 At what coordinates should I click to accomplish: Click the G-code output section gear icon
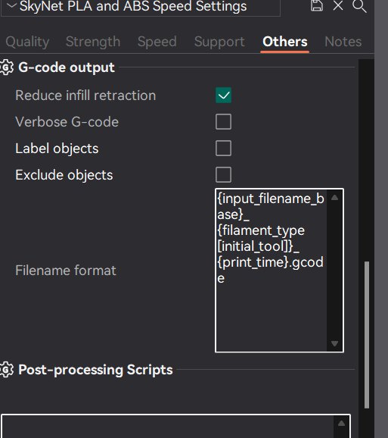pos(6,67)
